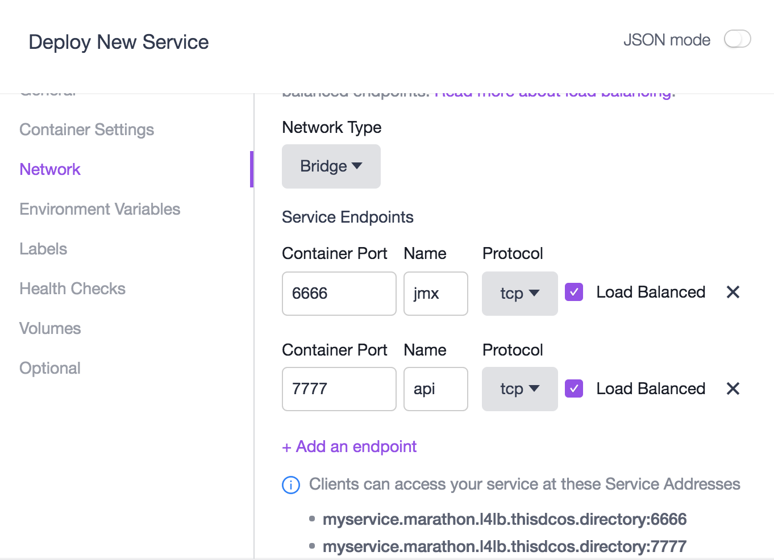Uncheck Load Balanced for port 6666
The width and height of the screenshot is (774, 560).
[574, 292]
